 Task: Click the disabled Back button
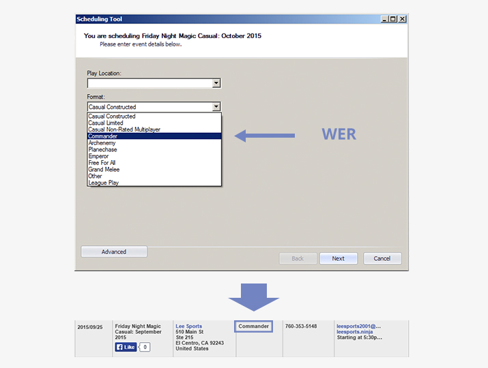click(x=298, y=258)
